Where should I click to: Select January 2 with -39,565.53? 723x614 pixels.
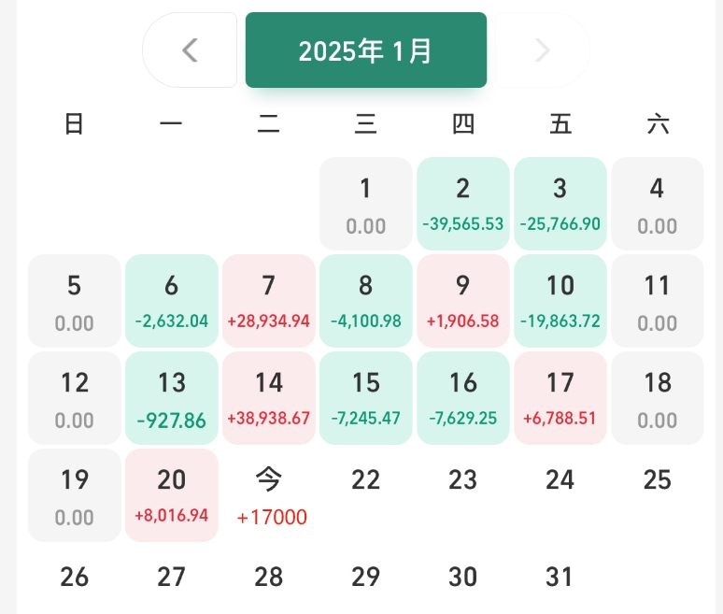463,204
